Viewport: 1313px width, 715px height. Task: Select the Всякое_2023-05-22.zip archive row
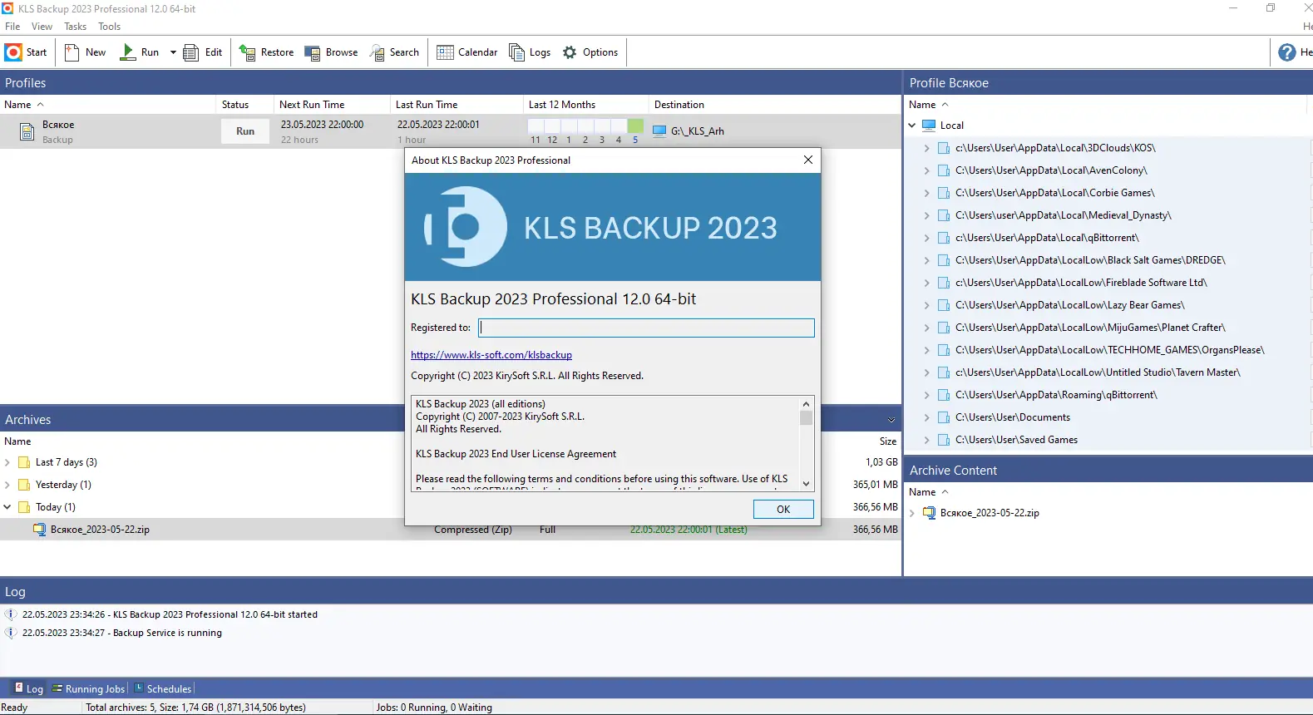[450, 530]
